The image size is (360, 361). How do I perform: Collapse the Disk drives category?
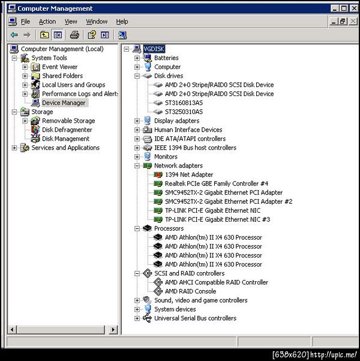(x=137, y=76)
